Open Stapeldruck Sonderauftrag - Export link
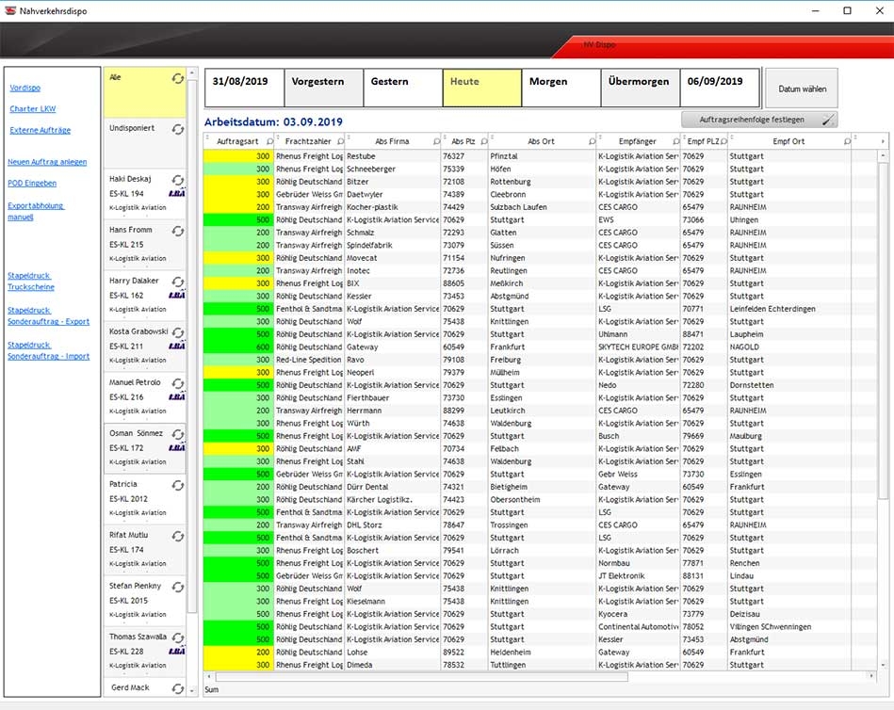894x710 pixels. point(48,315)
